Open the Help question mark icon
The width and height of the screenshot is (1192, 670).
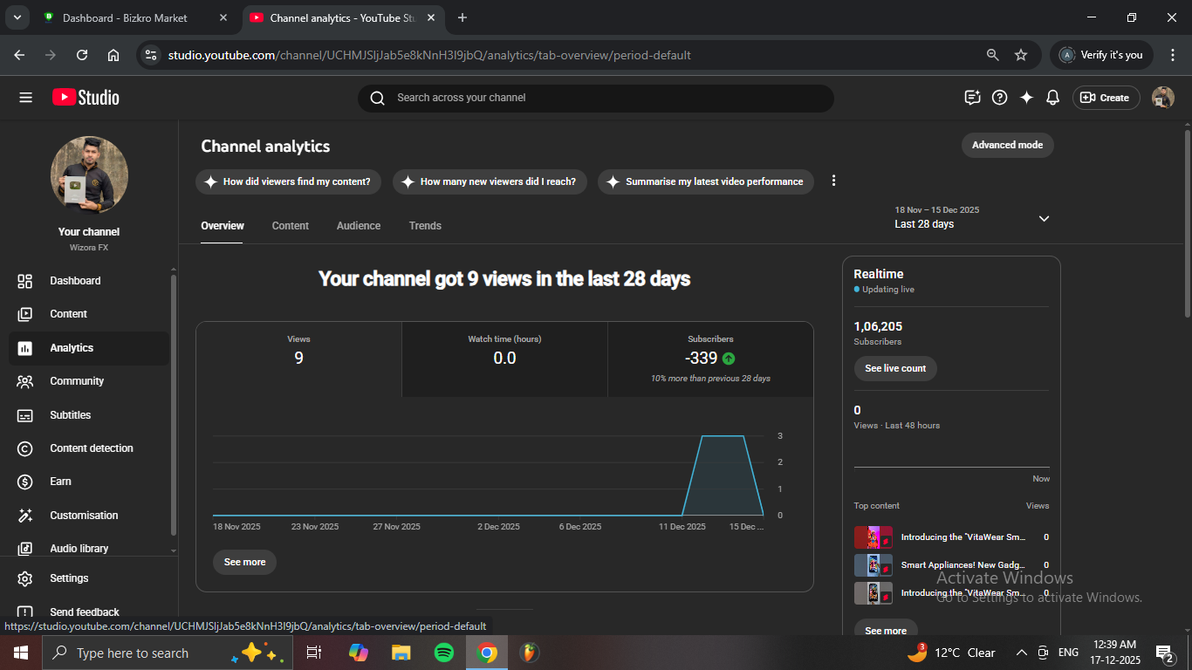tap(1000, 98)
